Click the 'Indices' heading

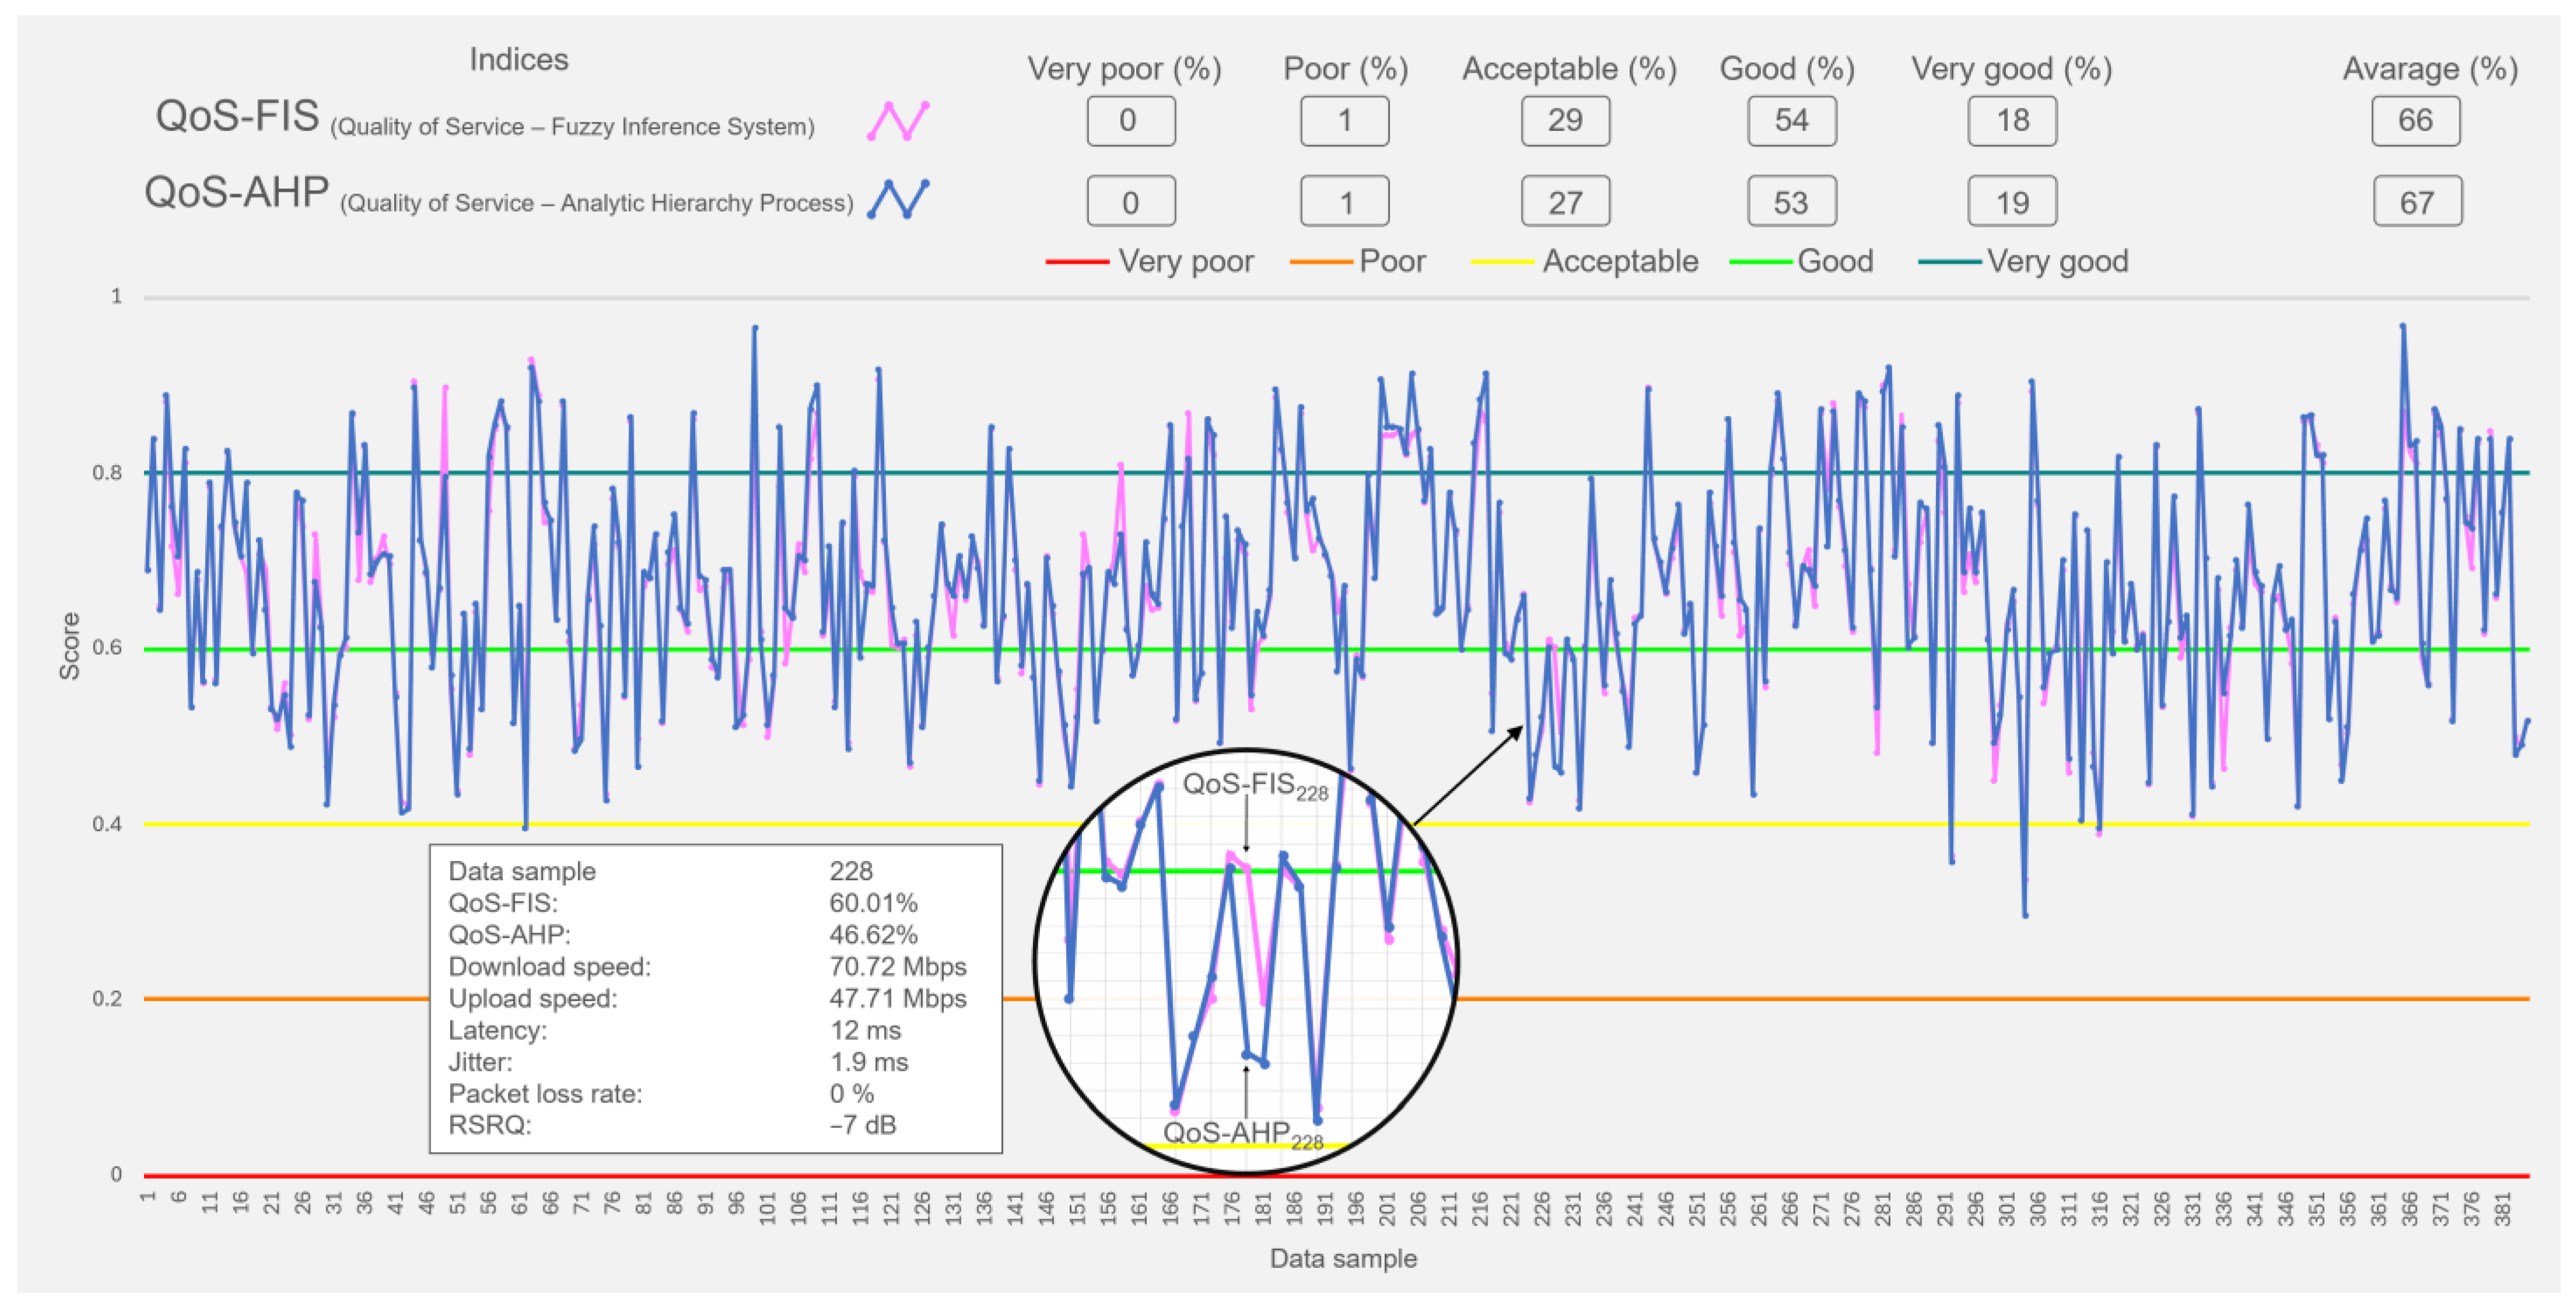519,59
